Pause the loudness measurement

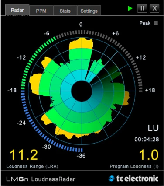[142, 8]
